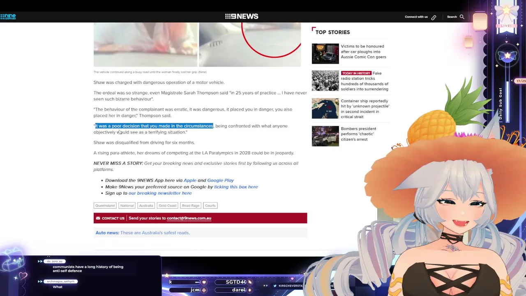Screen dimensions: 526x296
Task: Click chat message about communists
Action: (88, 269)
